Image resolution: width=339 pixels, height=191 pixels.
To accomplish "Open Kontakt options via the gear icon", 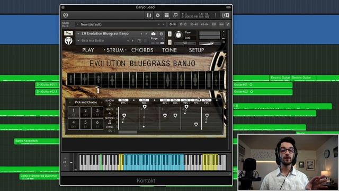I will tap(158, 15).
